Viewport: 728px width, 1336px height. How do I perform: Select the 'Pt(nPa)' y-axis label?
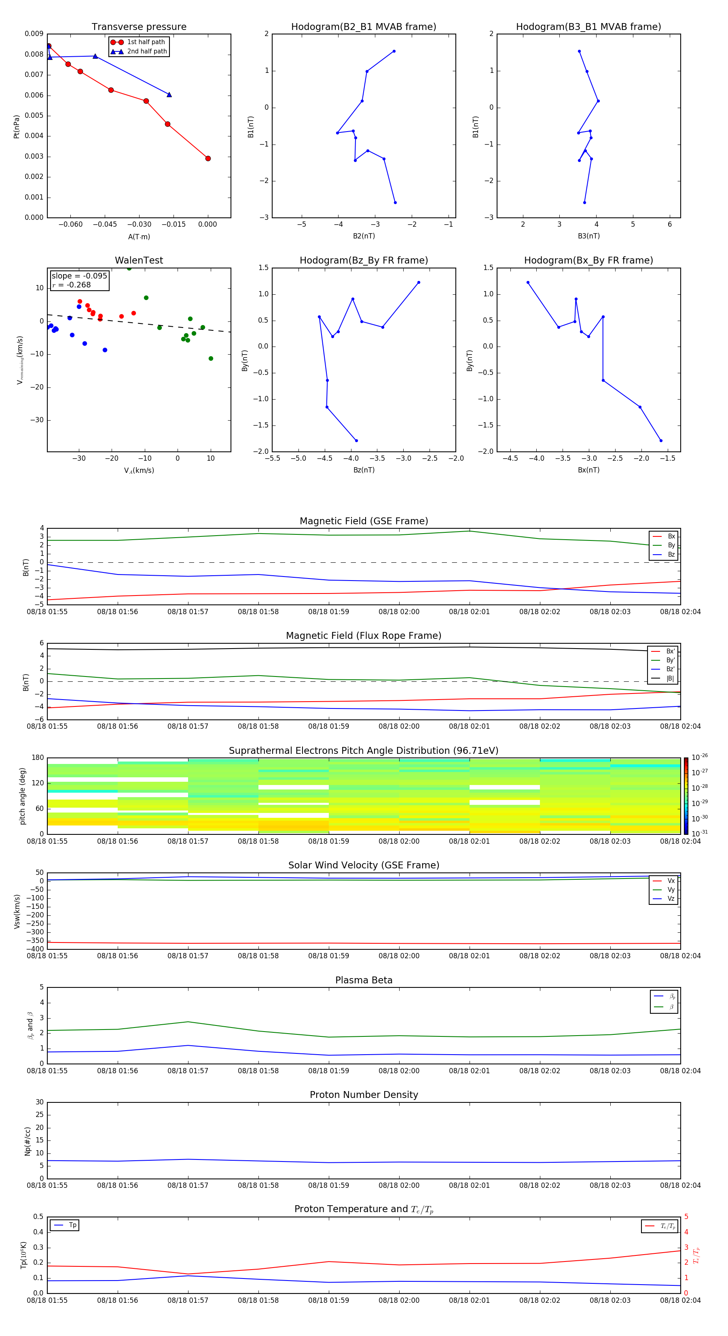[x=16, y=126]
